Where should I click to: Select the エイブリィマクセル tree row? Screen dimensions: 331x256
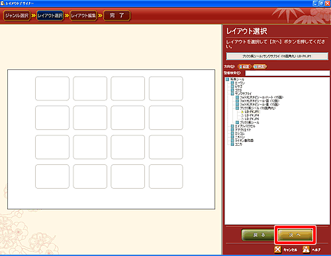coord(245,126)
